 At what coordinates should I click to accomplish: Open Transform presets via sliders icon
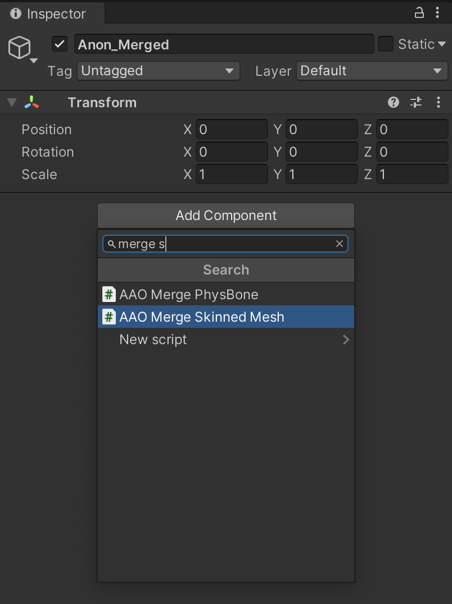pyautogui.click(x=416, y=102)
